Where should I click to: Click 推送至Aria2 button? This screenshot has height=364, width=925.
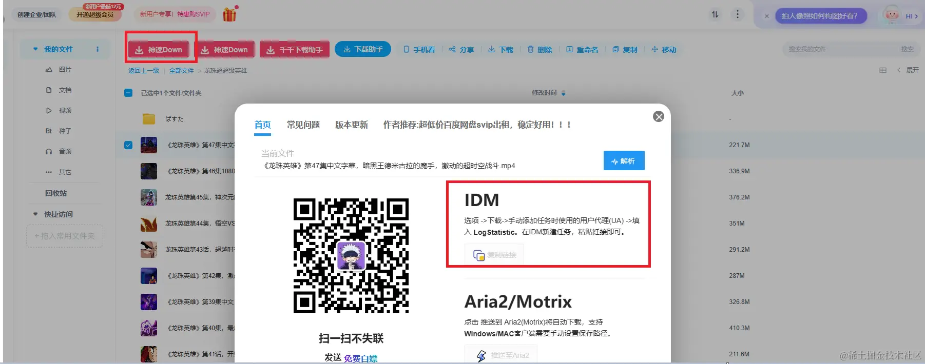pyautogui.click(x=501, y=355)
